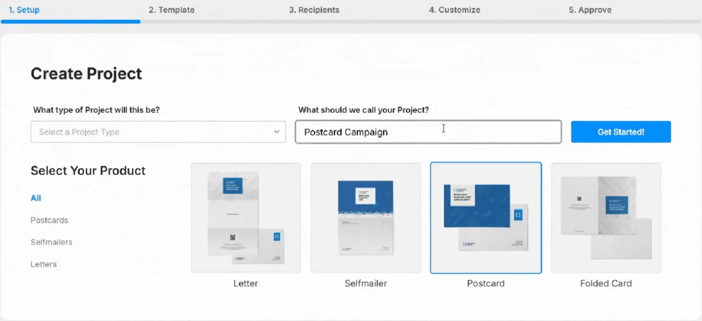Go to the 5. Approve step
Image resolution: width=702 pixels, height=321 pixels.
coord(590,10)
